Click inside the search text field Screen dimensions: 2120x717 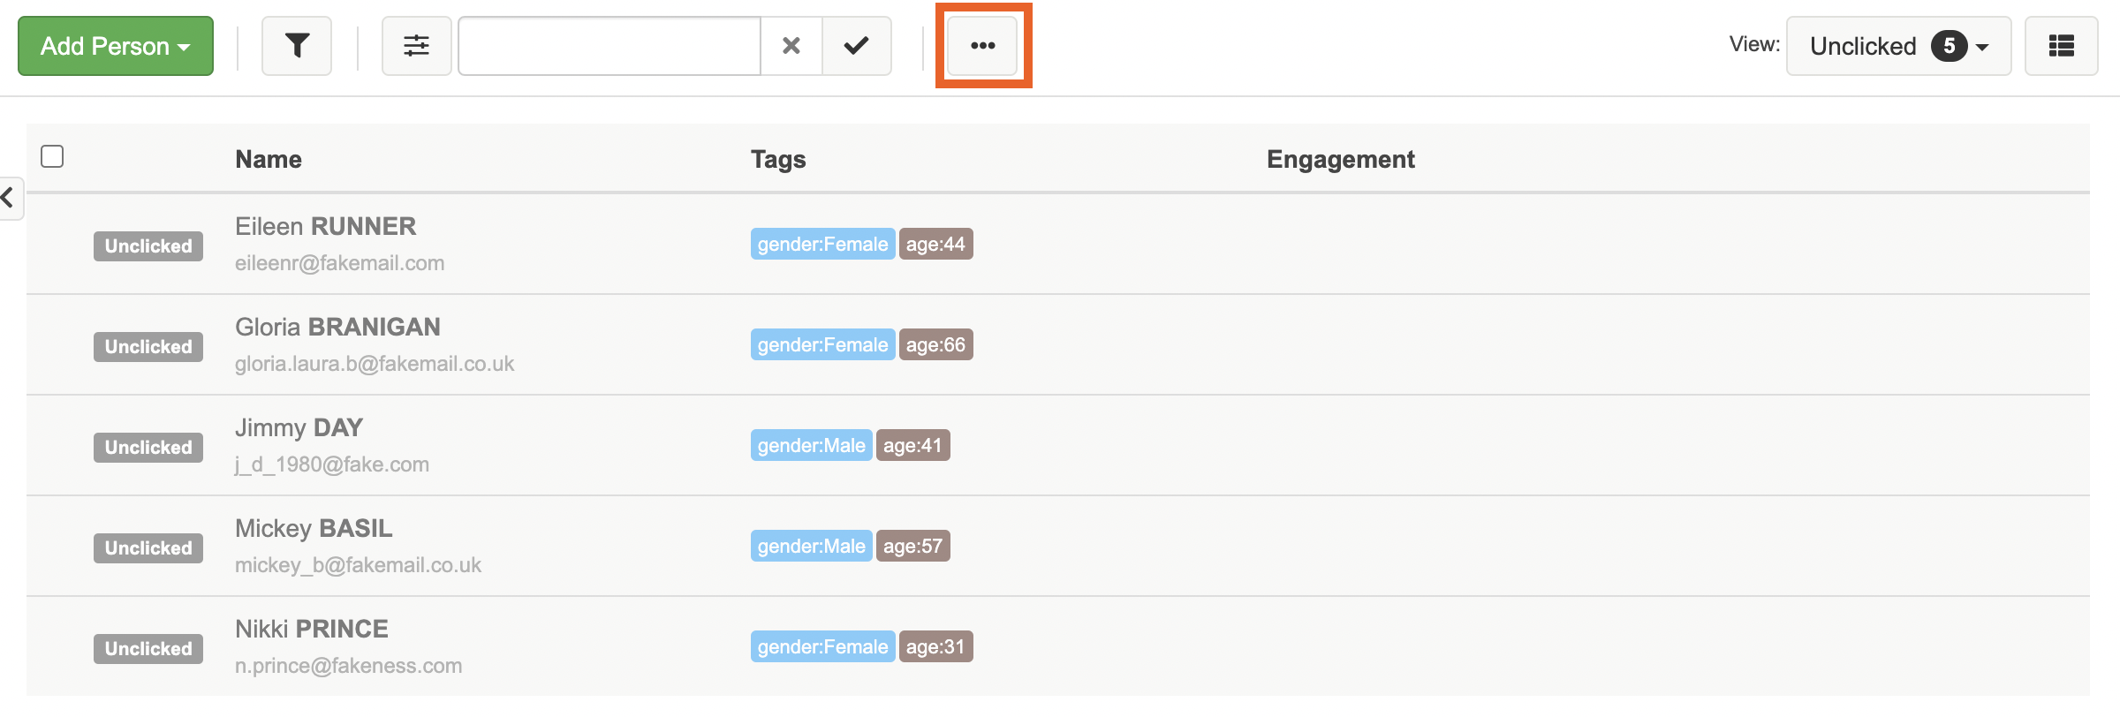pyautogui.click(x=609, y=46)
